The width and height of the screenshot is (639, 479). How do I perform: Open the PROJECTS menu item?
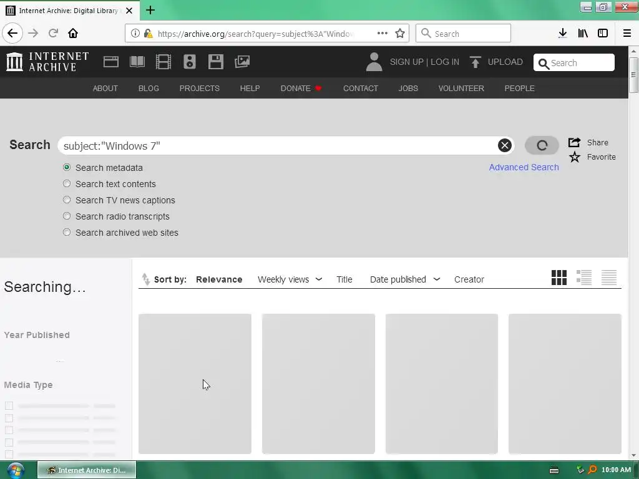(200, 89)
